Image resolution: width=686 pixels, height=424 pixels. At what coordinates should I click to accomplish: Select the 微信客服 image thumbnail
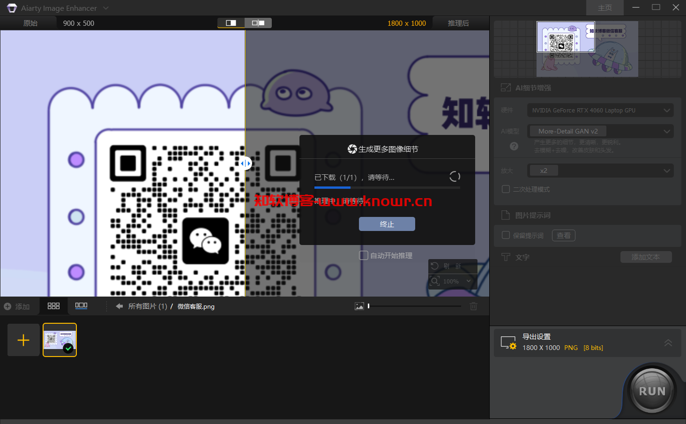tap(60, 340)
